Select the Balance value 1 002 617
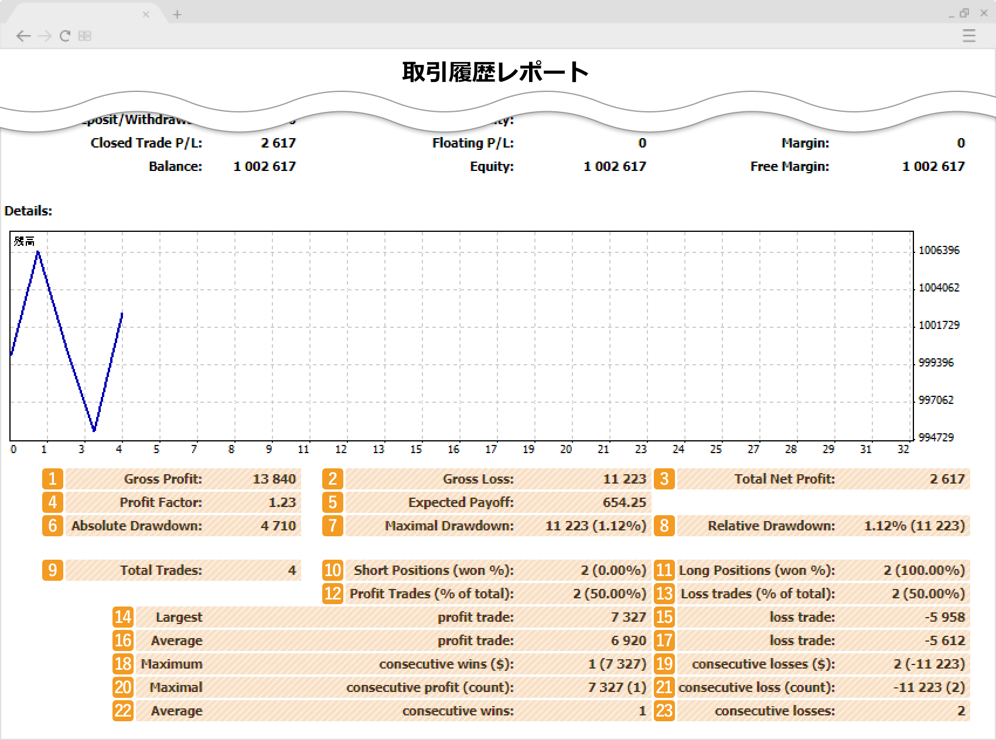The width and height of the screenshot is (996, 740). 265,166
